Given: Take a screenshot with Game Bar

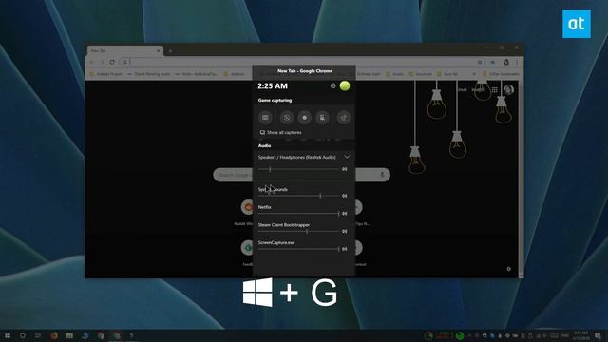Looking at the screenshot, I should (266, 118).
